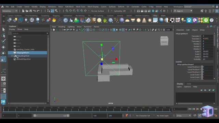This screenshot has height=123, width=219.
Task: Select the Select tool arrow
Action: (x=3, y=30)
